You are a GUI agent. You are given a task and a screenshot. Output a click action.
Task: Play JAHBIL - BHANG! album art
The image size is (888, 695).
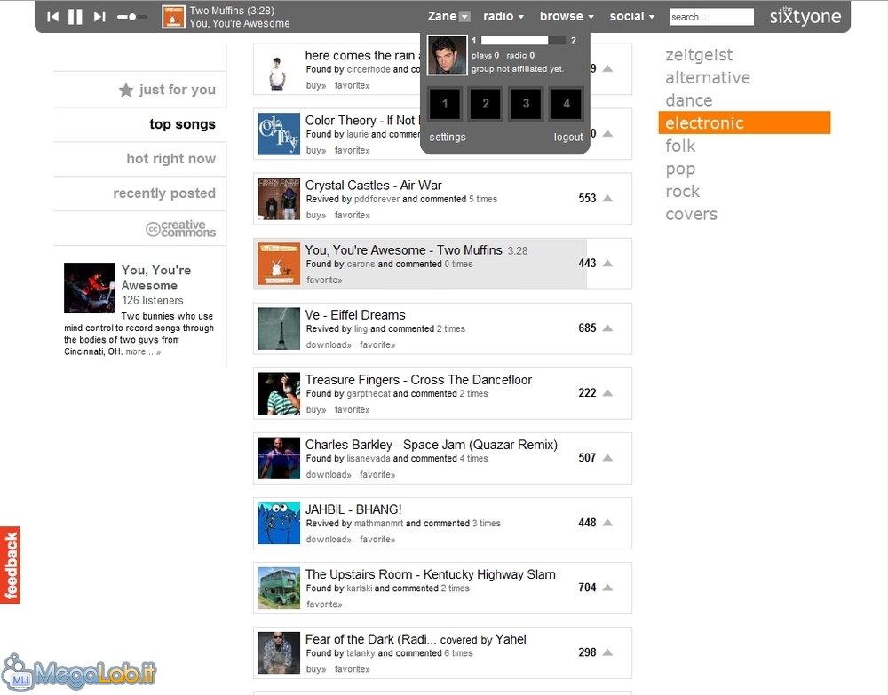279,523
